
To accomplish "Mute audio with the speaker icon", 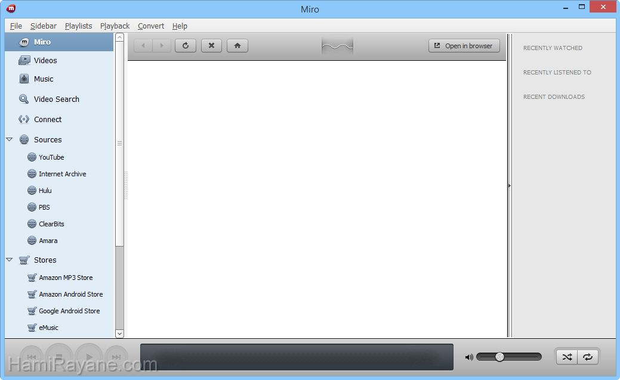I will [469, 357].
